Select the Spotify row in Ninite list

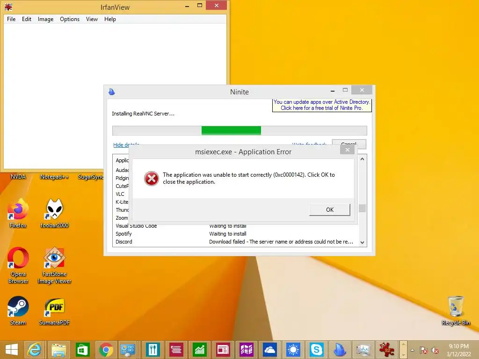click(234, 234)
